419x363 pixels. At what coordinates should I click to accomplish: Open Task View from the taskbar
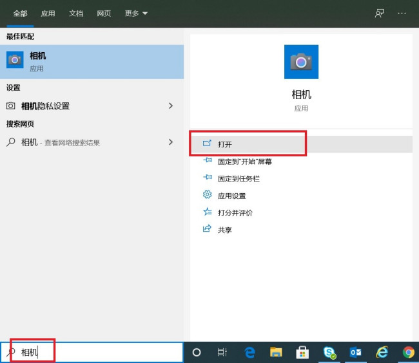pos(222,352)
